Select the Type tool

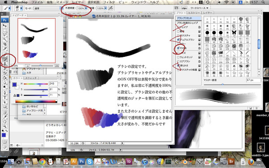coord(5,97)
